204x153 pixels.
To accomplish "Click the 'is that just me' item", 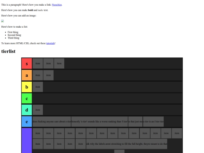I will tap(135, 122).
